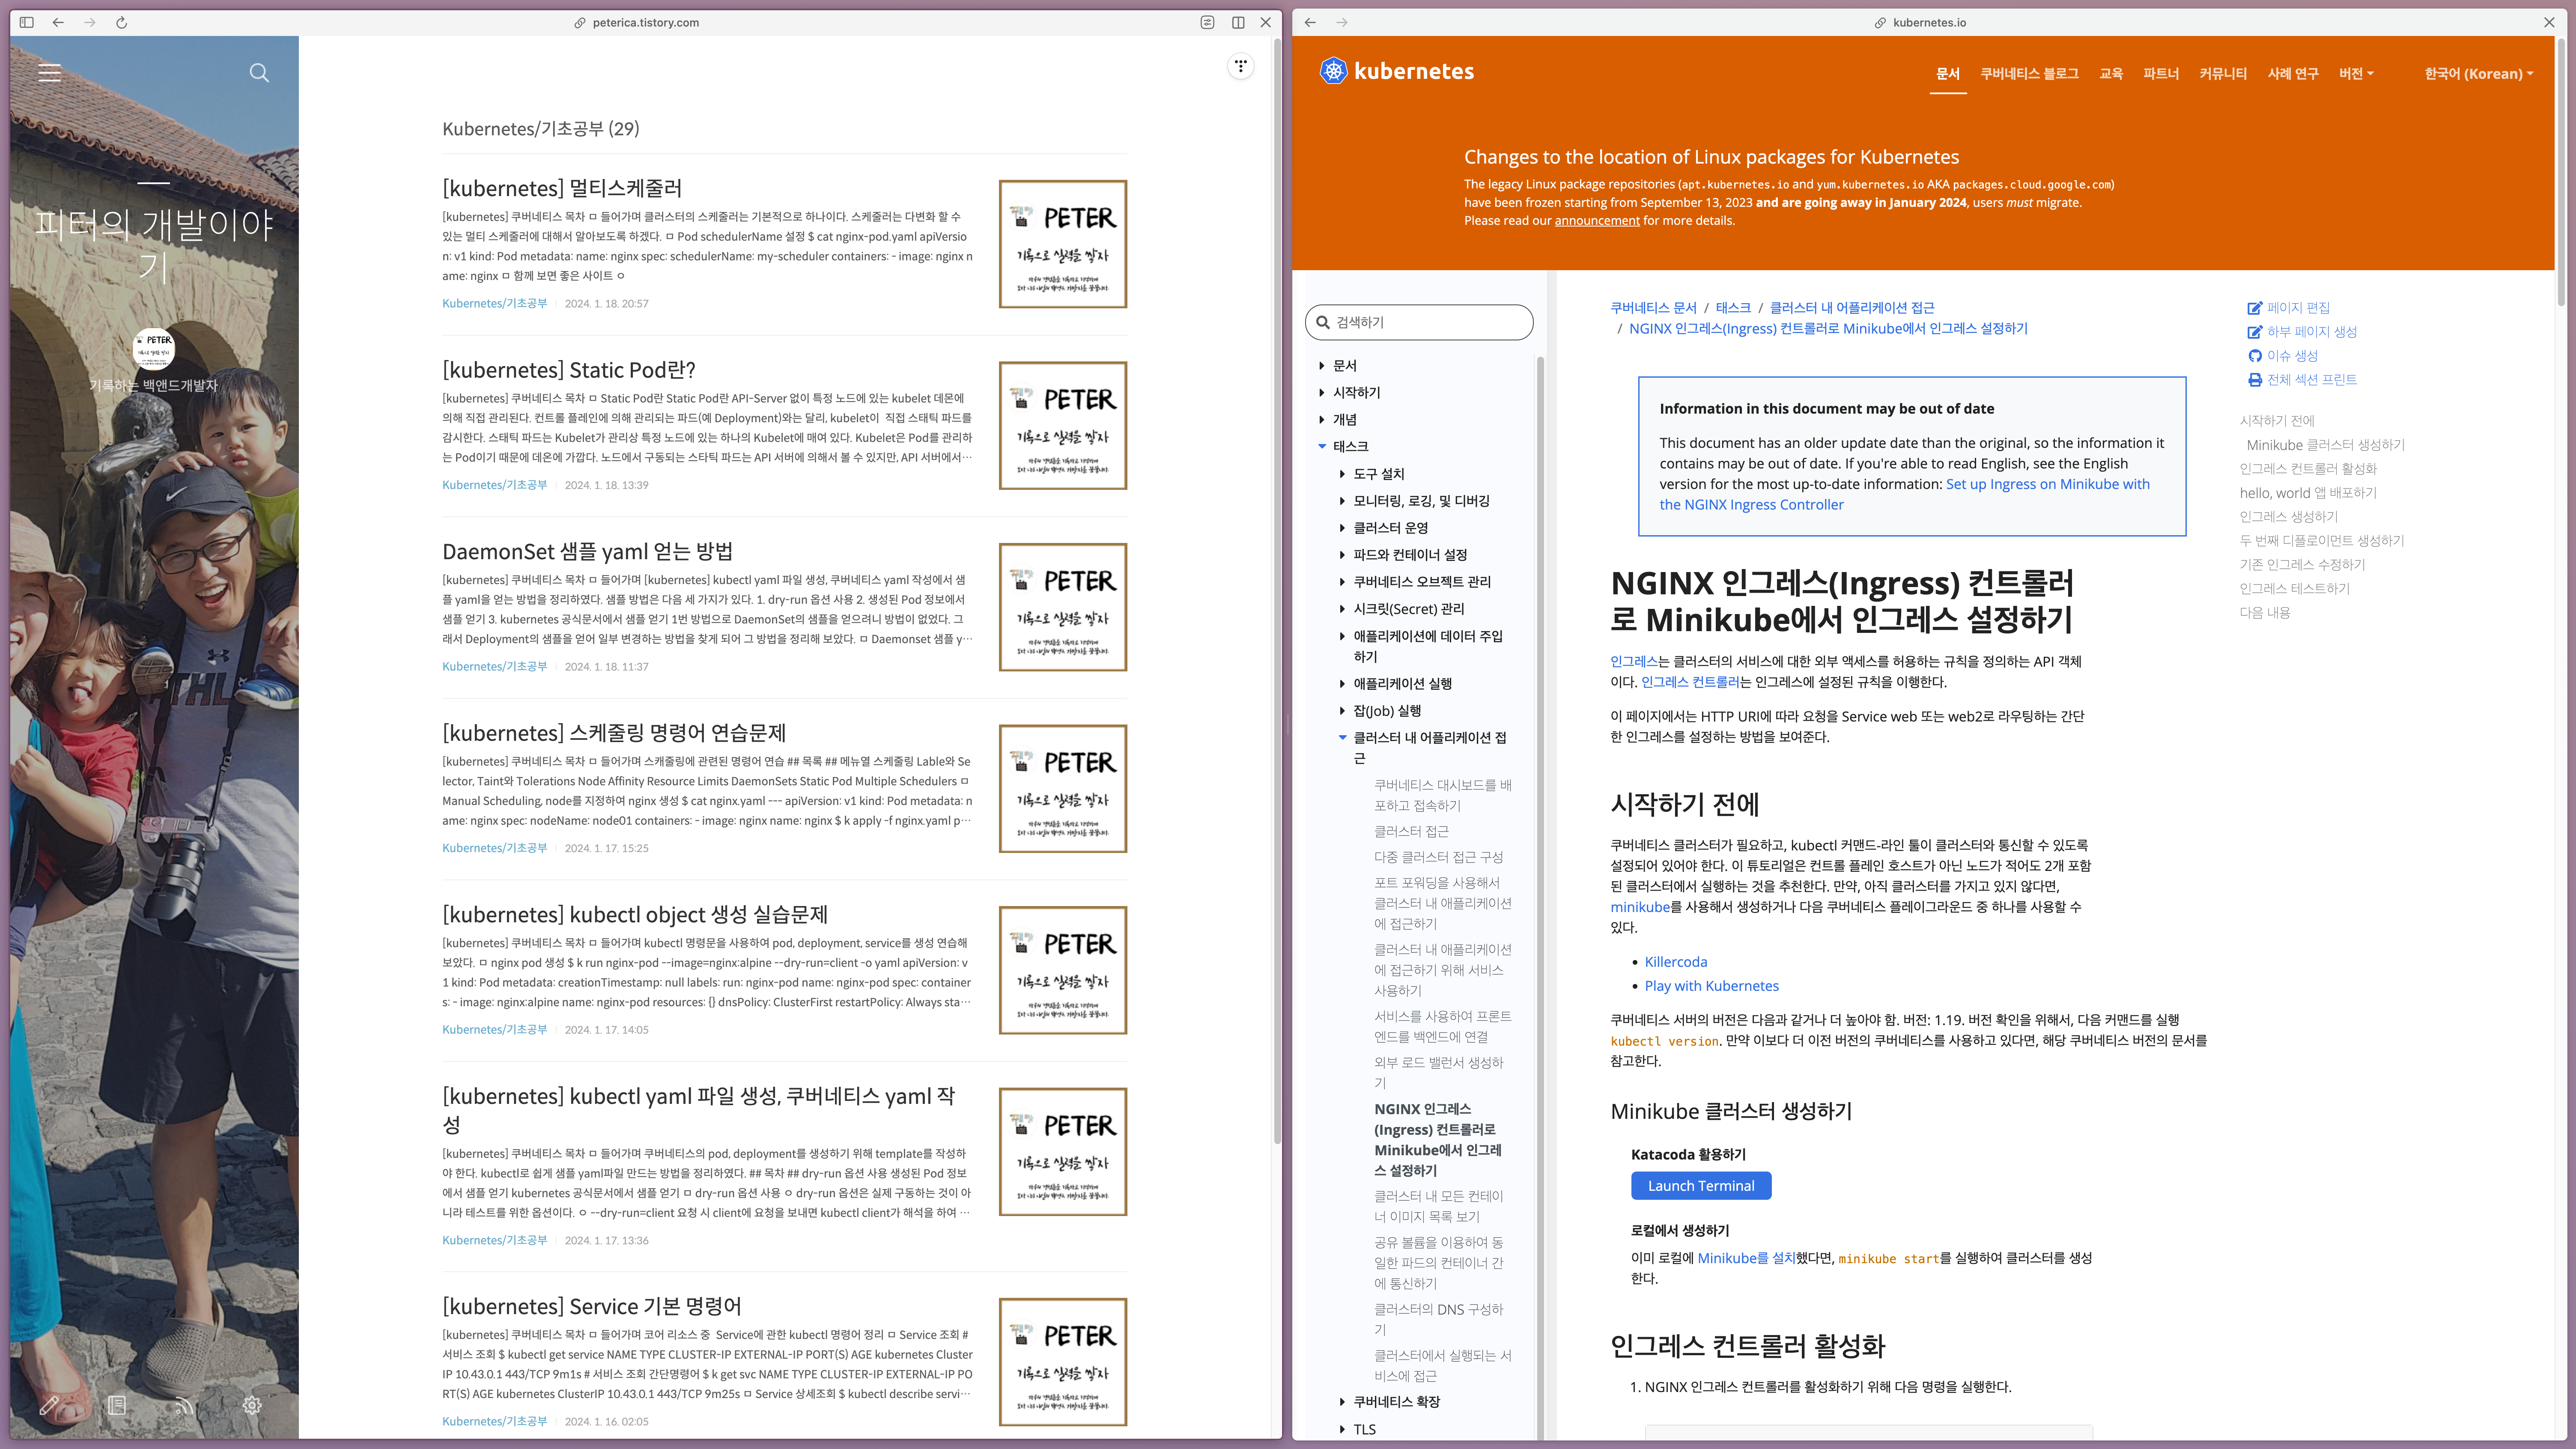Viewport: 2576px width, 1449px height.
Task: Reload the left browser page
Action: point(121,22)
